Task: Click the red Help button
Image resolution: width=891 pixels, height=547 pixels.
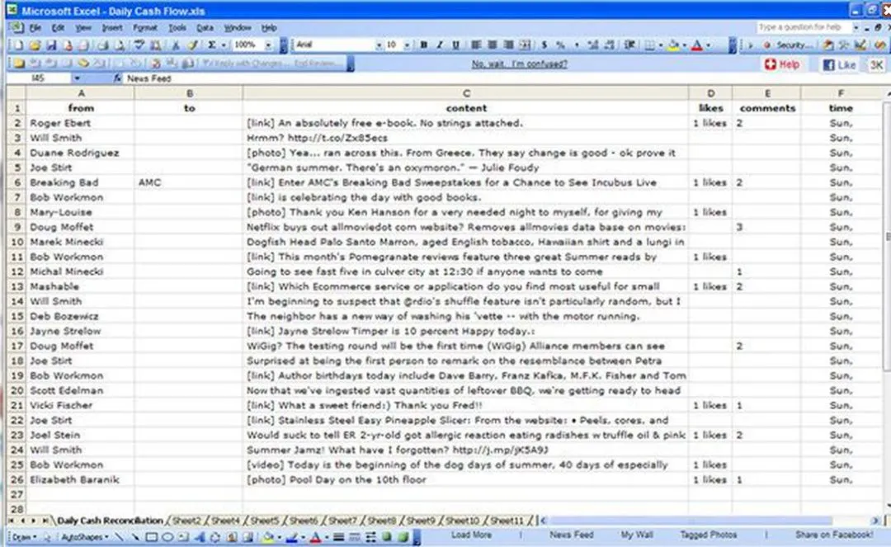Action: [x=782, y=64]
